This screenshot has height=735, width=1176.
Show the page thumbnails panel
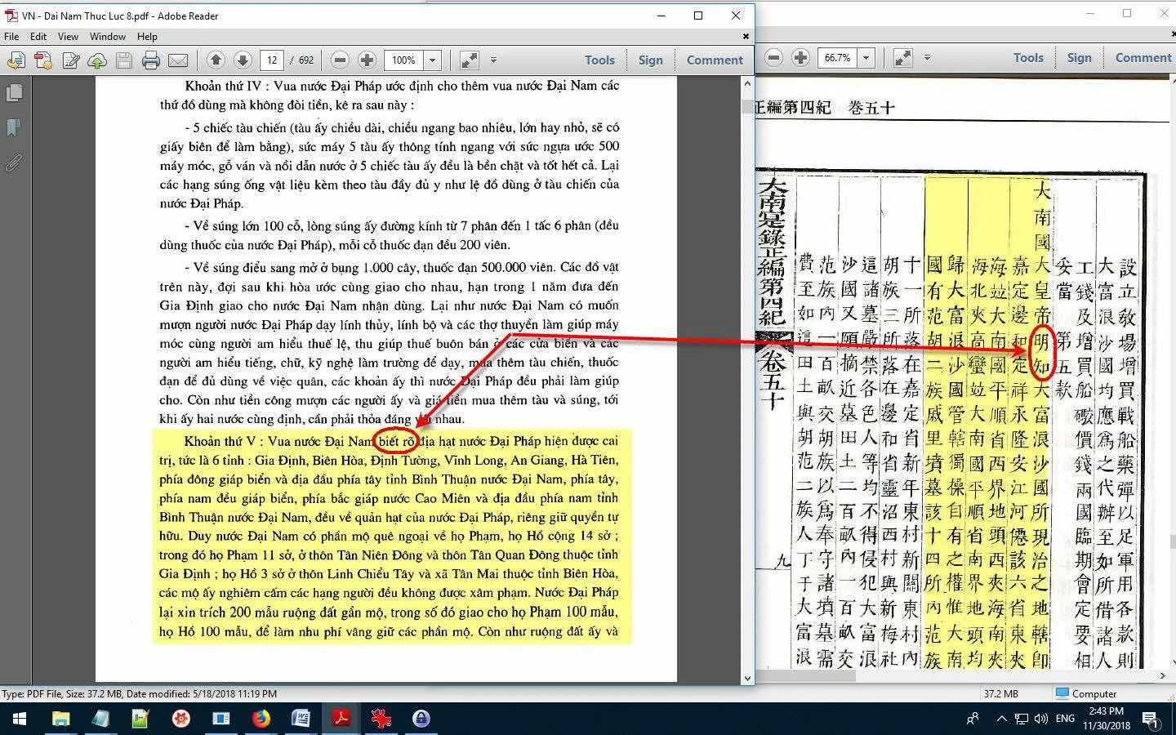click(x=14, y=93)
